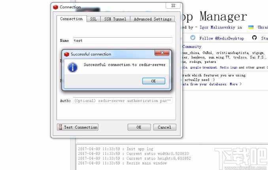Screen dimensions: 268x170
Task: Open the Igor Malinovskiy link
Action: click(217, 27)
